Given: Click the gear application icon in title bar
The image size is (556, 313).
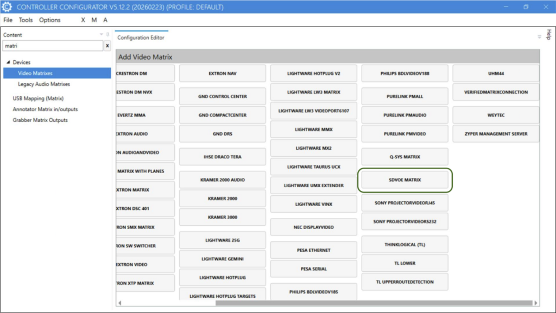Looking at the screenshot, I should (x=7, y=7).
